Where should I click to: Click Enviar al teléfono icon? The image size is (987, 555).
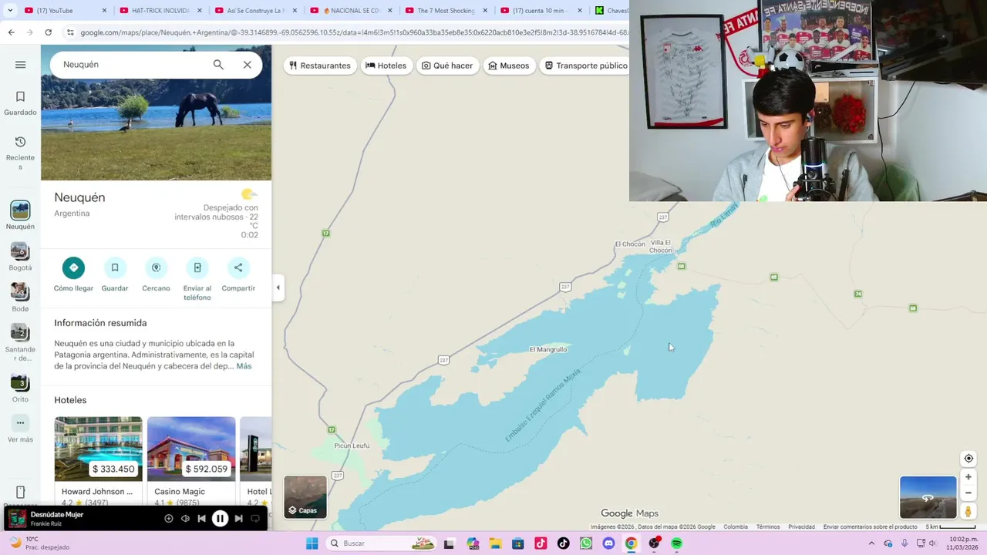[197, 267]
